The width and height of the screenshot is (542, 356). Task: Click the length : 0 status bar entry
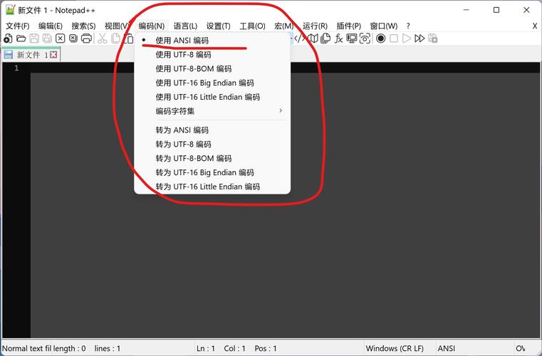coord(69,348)
